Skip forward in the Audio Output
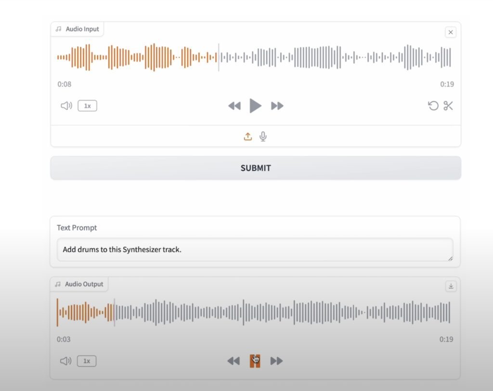Viewport: 493px width, 391px height. click(x=276, y=361)
